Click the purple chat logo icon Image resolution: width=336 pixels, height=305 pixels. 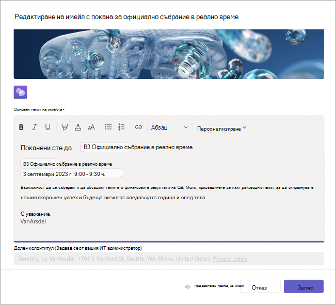pyautogui.click(x=20, y=92)
